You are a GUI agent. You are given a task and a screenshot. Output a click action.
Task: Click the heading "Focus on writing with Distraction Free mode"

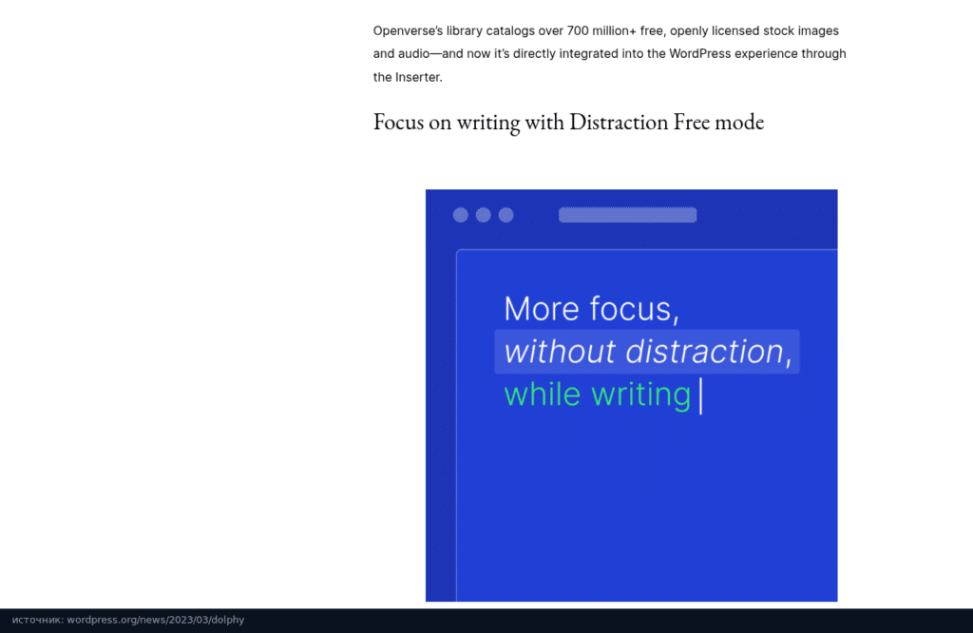568,123
